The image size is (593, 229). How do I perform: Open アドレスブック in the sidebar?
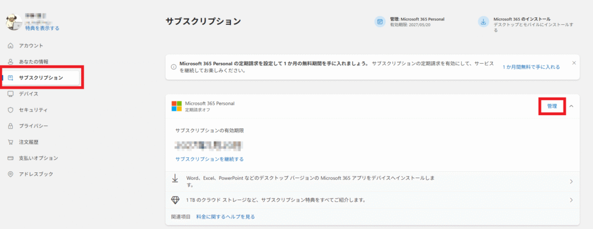[x=36, y=174]
